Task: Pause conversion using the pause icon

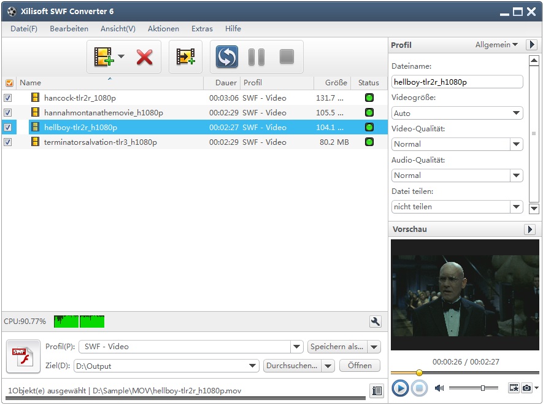Action: 256,57
